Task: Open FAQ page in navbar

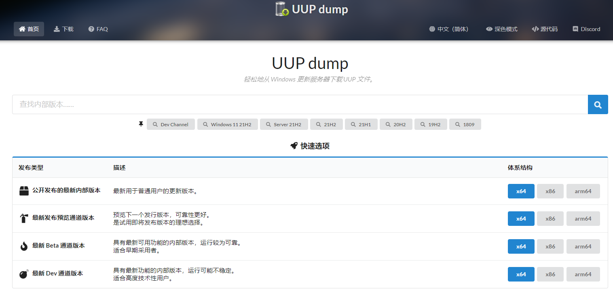Action: pyautogui.click(x=98, y=29)
